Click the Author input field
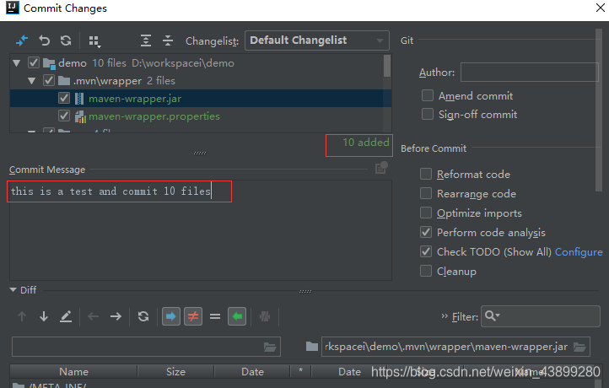The image size is (609, 388). click(529, 73)
